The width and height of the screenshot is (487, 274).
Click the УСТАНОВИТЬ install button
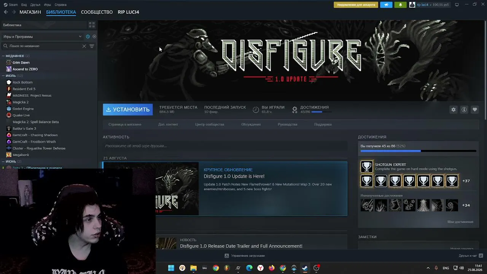(x=128, y=110)
